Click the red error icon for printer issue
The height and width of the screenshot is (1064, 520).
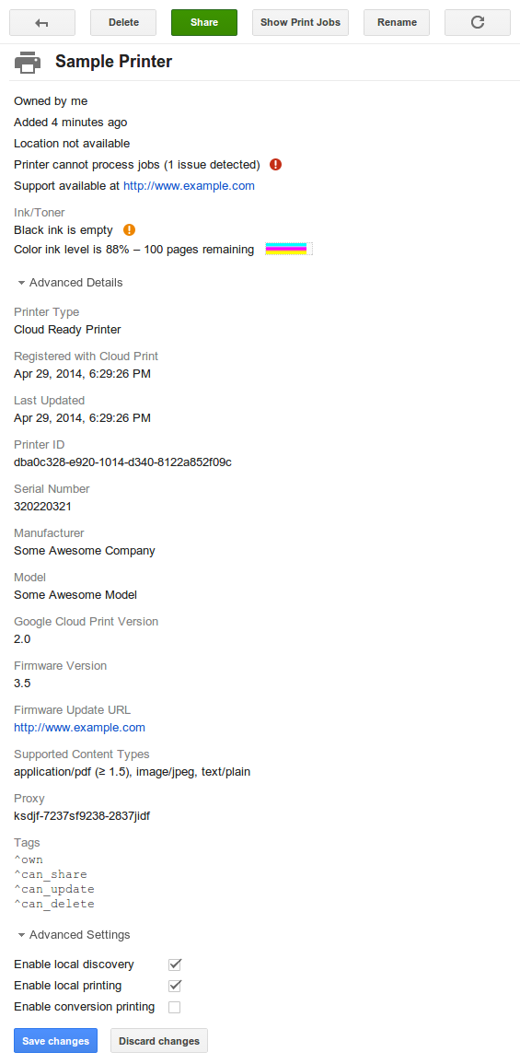[x=275, y=164]
